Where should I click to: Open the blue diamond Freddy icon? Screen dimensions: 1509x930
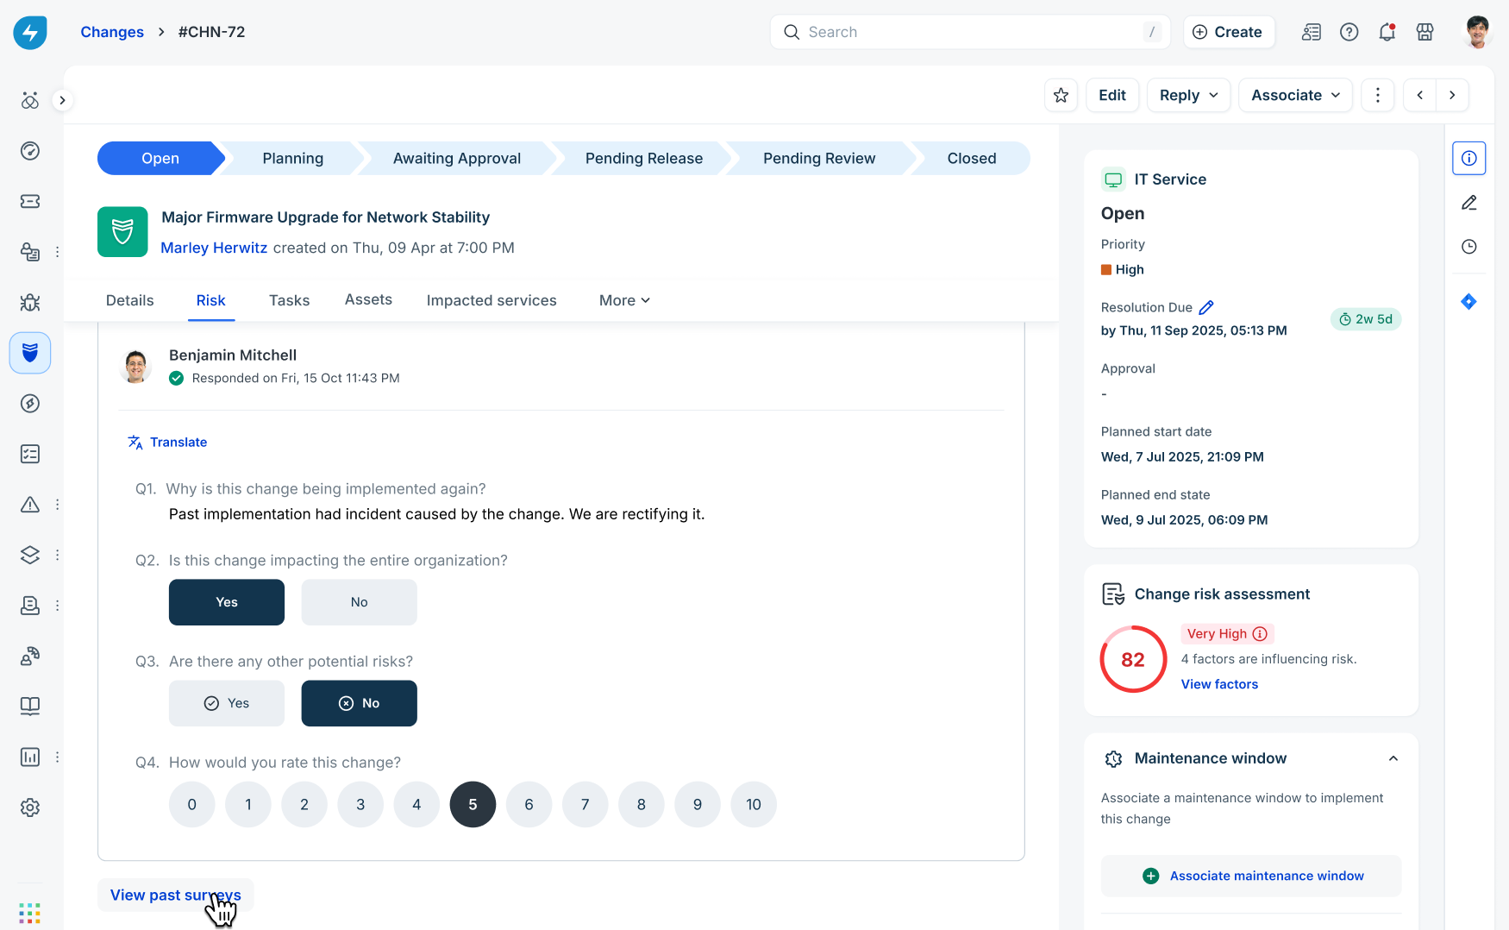click(1469, 301)
